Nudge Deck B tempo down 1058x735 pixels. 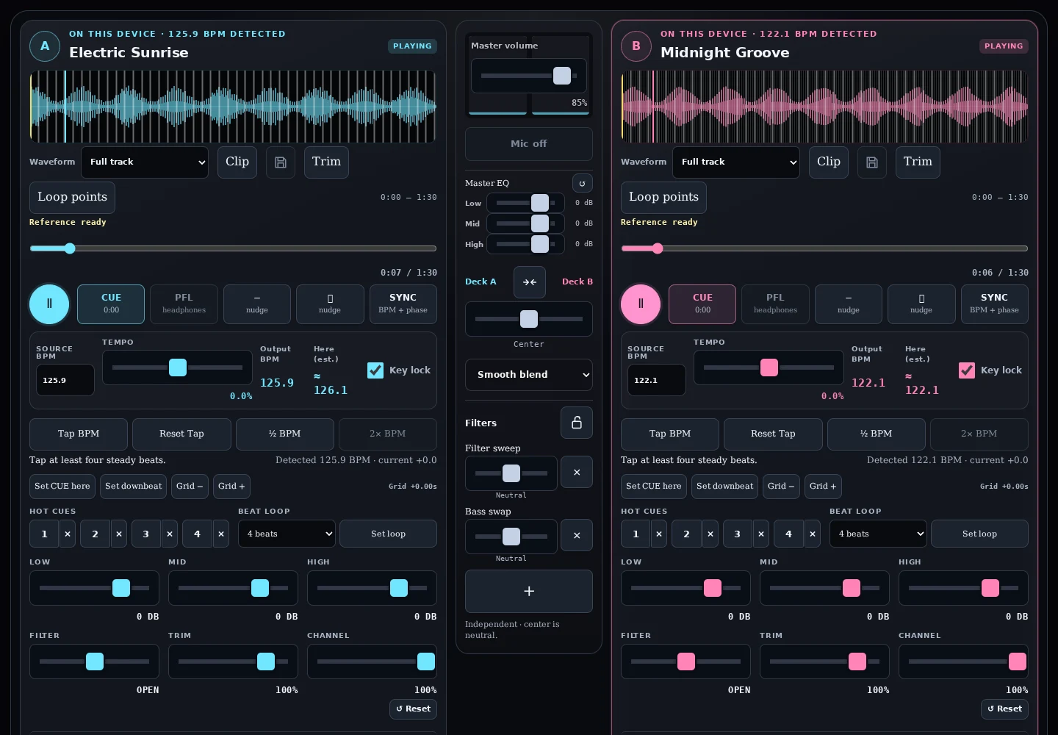tap(849, 304)
